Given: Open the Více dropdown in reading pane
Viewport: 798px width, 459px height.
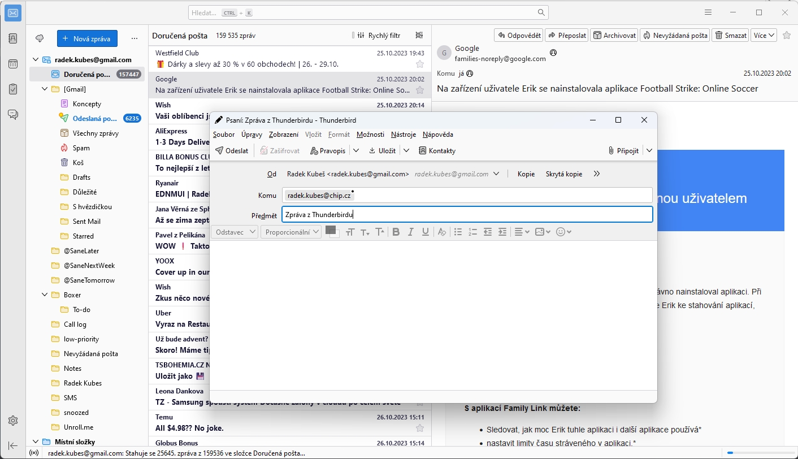Looking at the screenshot, I should pos(764,35).
